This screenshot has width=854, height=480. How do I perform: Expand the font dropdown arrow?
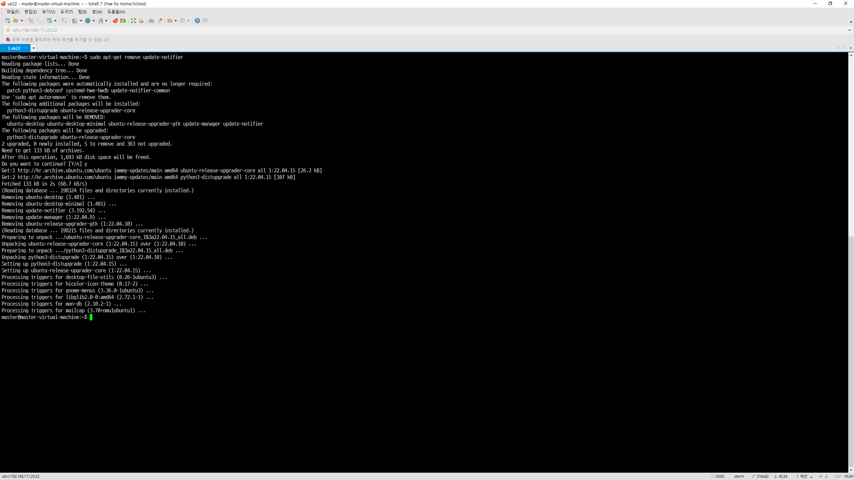click(x=106, y=21)
